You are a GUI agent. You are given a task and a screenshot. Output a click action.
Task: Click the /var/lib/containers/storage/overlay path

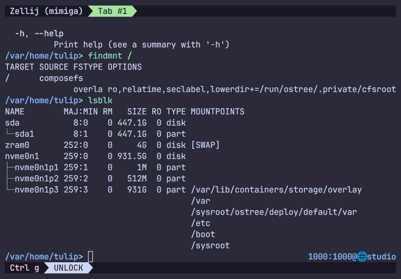276,190
